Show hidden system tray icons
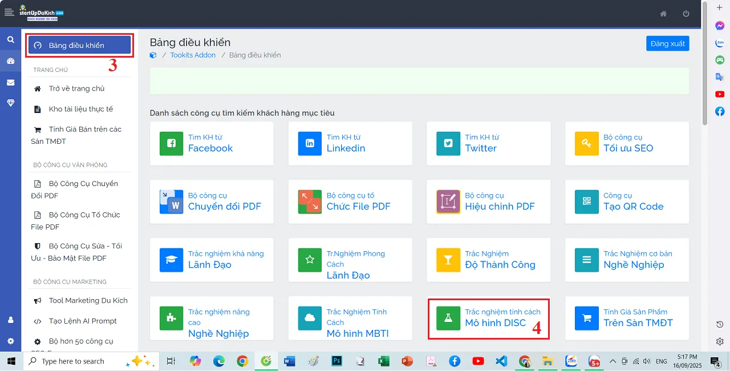The width and height of the screenshot is (730, 371). [613, 361]
